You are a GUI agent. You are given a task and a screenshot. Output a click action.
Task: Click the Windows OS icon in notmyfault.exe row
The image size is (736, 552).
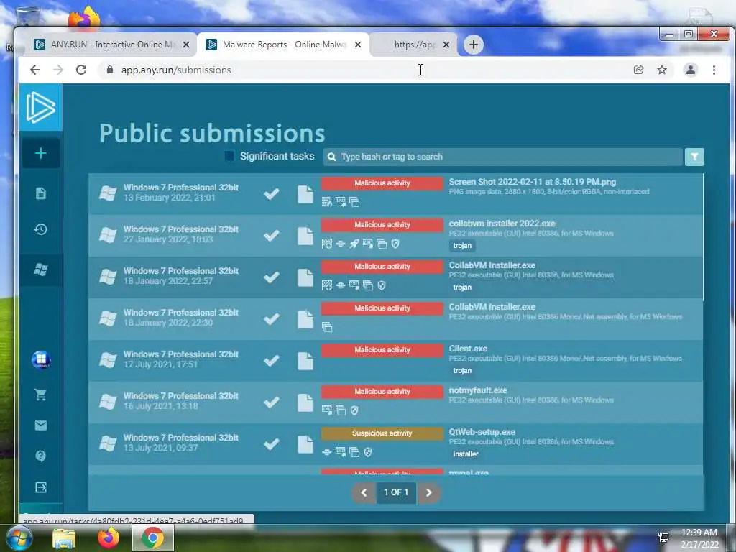coord(108,402)
